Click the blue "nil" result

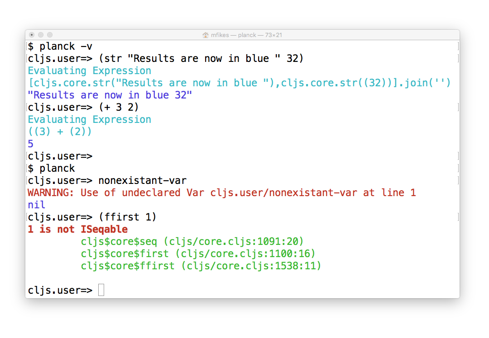pos(37,205)
